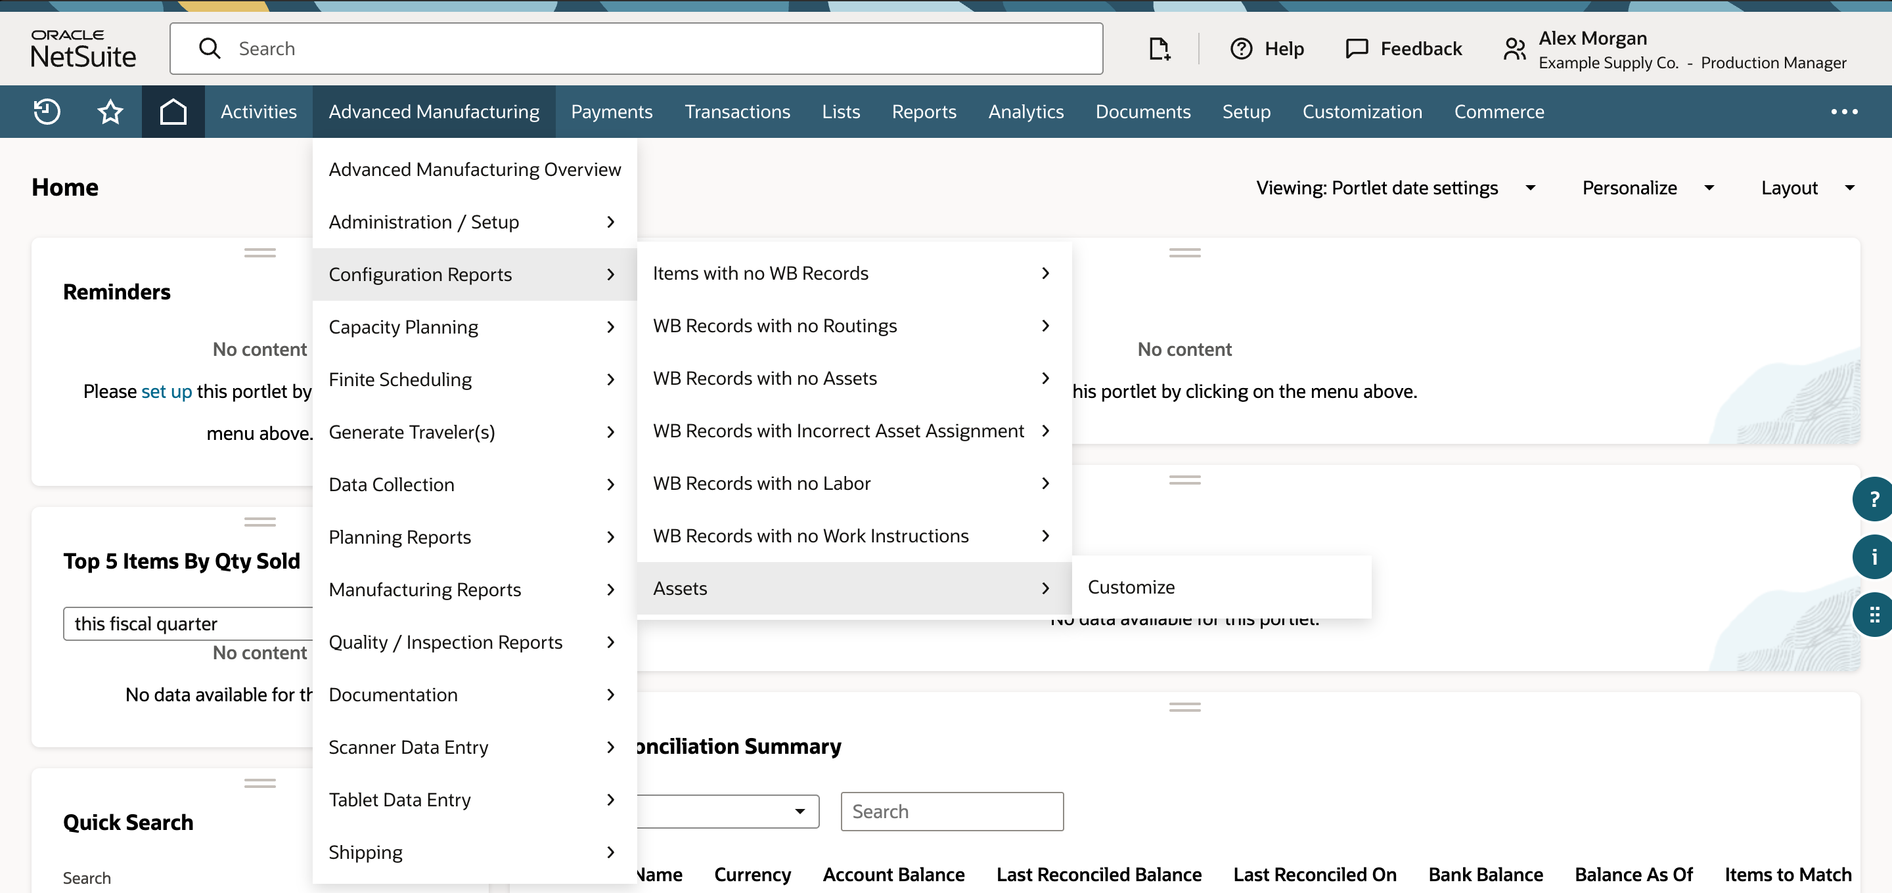Open the Recent Records history icon

pos(47,112)
